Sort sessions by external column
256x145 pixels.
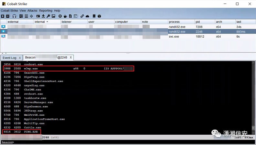(x=20, y=22)
